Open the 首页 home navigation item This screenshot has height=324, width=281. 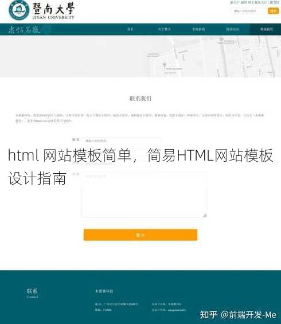(x=130, y=29)
